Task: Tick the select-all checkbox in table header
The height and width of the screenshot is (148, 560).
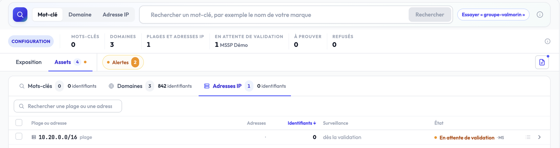Action: point(19,123)
